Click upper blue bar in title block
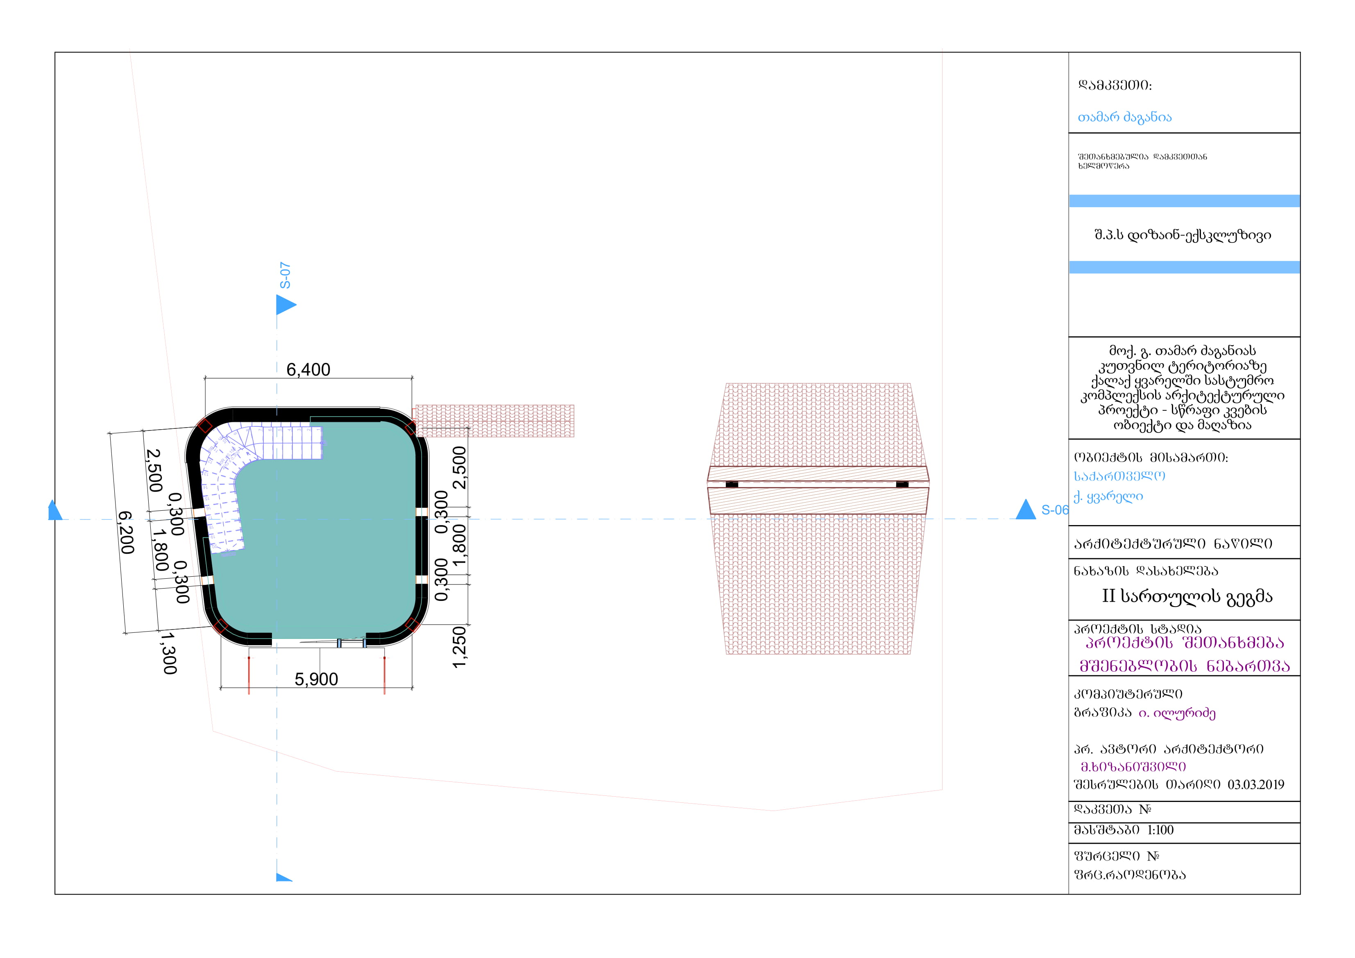The image size is (1355, 958). pos(1184,201)
